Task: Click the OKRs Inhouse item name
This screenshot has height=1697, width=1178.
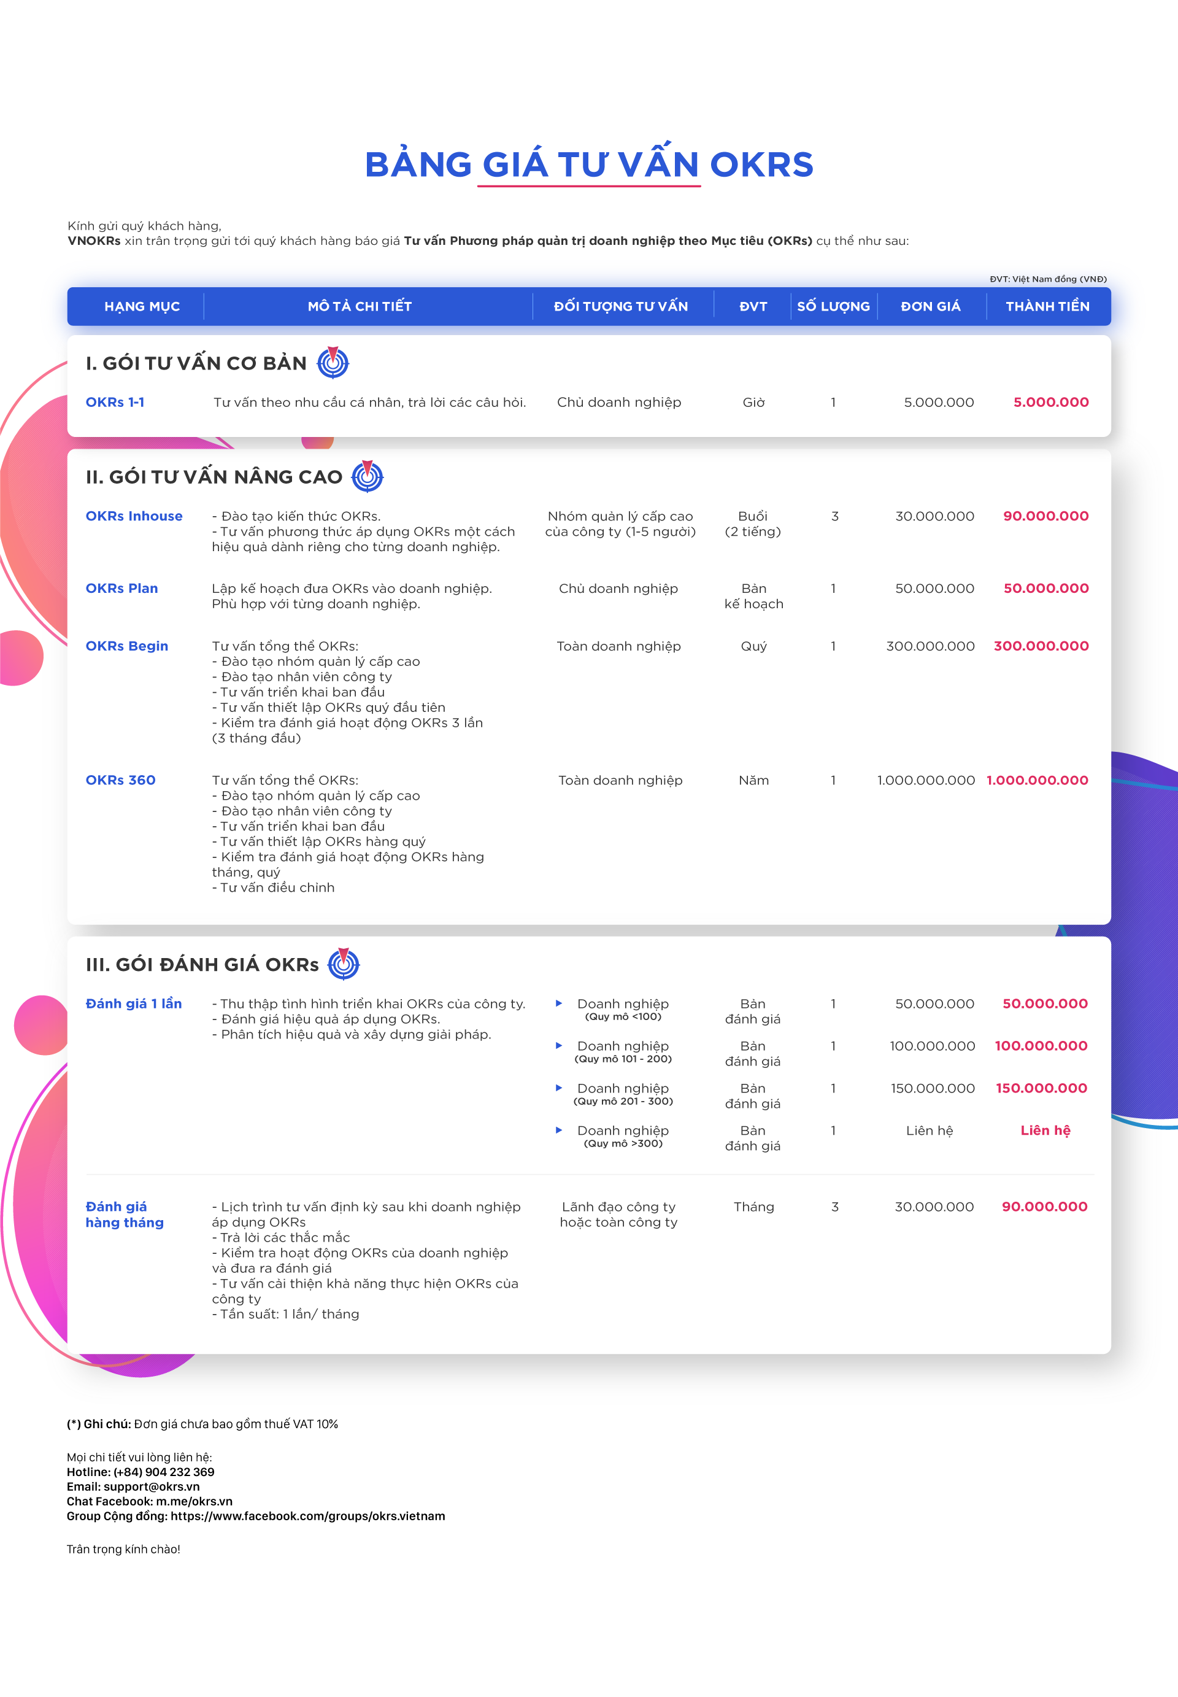Action: (134, 516)
